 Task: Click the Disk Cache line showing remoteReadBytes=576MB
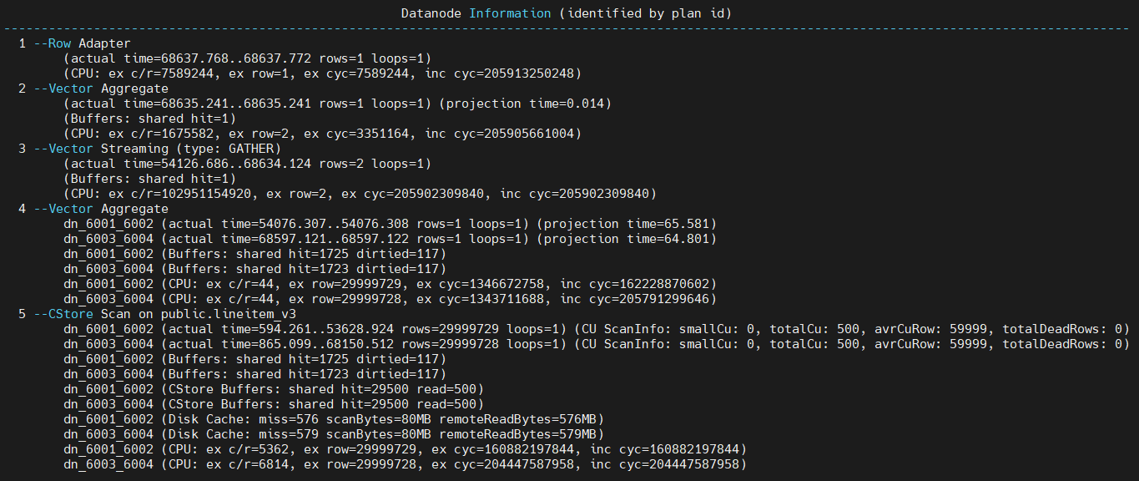pyautogui.click(x=334, y=419)
